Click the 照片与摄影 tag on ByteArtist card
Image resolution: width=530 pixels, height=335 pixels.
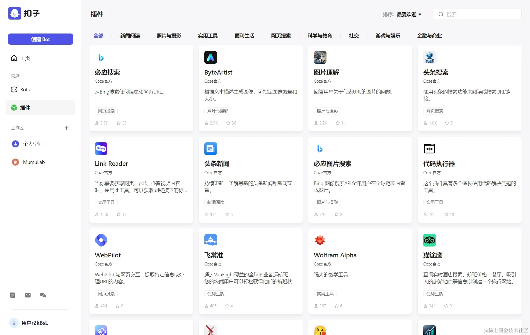coord(218,111)
